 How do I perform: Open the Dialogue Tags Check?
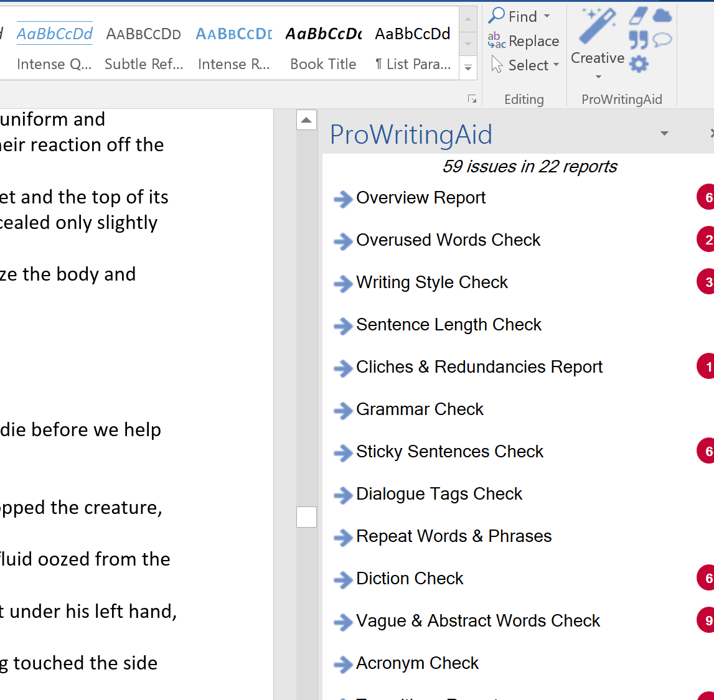pyautogui.click(x=439, y=494)
